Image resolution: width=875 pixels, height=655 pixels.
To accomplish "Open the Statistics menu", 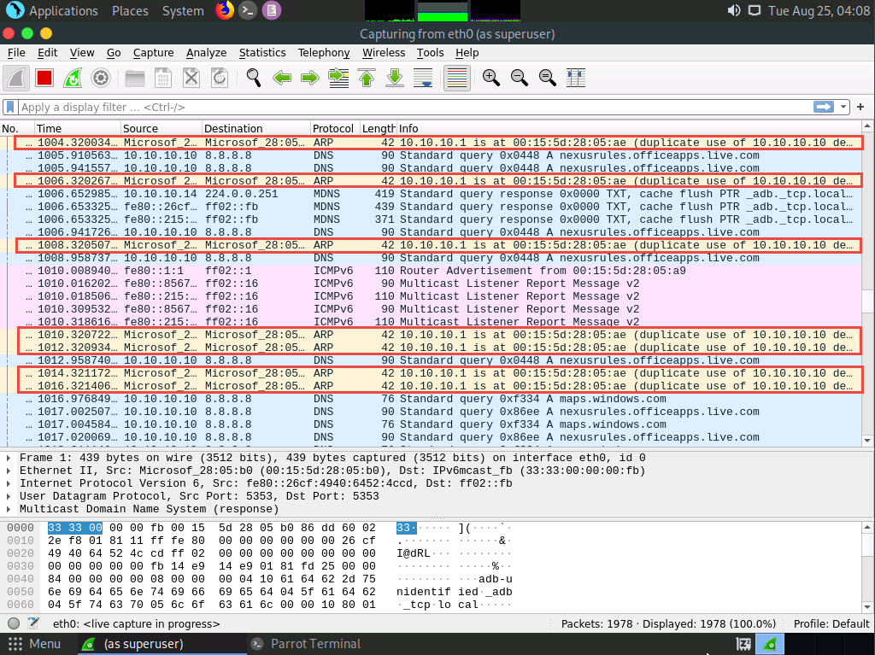I will [x=262, y=52].
